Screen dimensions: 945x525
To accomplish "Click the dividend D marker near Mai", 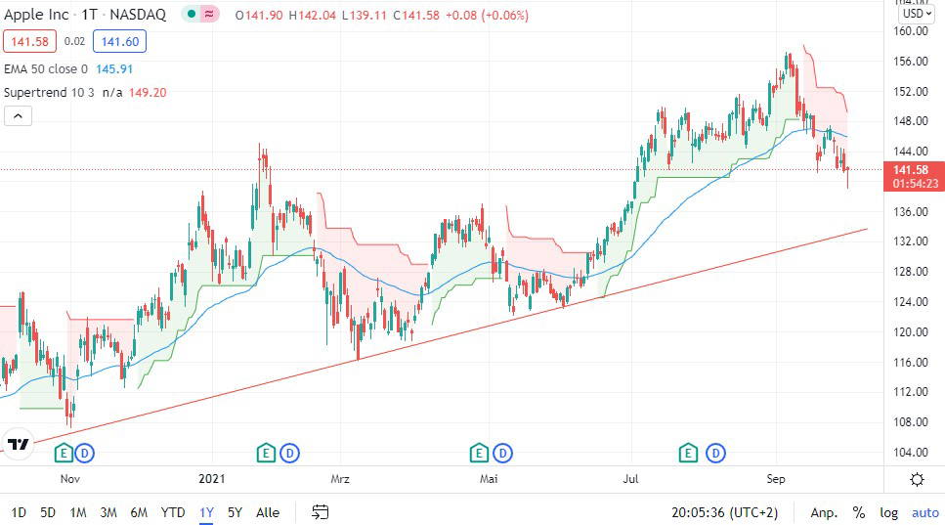I will tap(502, 453).
